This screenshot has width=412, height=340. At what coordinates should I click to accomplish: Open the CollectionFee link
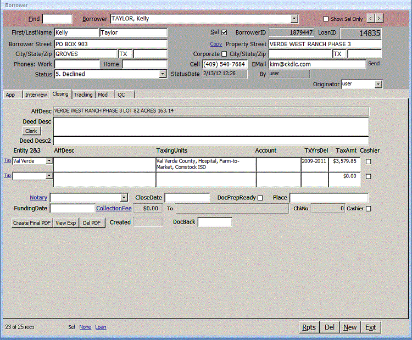pyautogui.click(x=114, y=209)
